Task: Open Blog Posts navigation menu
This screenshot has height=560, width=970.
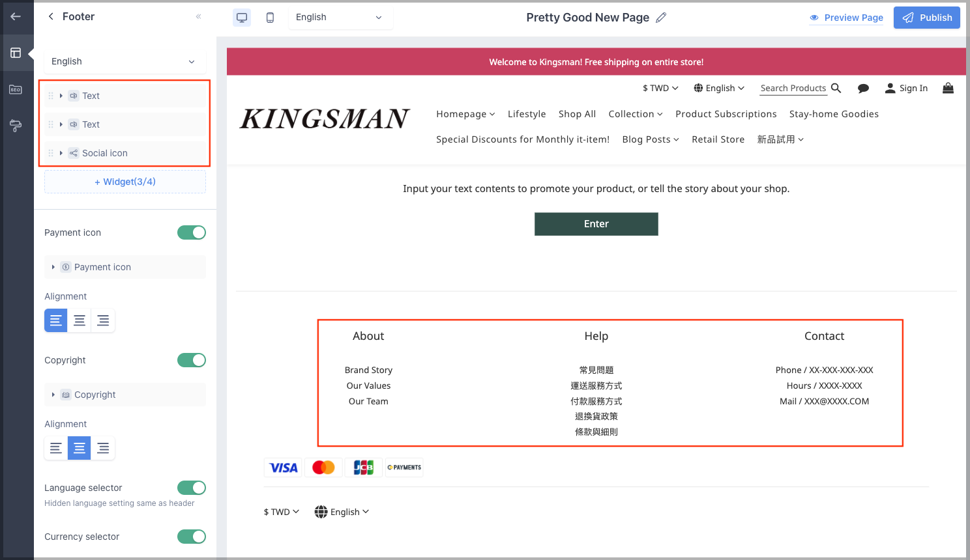Action: [x=651, y=139]
